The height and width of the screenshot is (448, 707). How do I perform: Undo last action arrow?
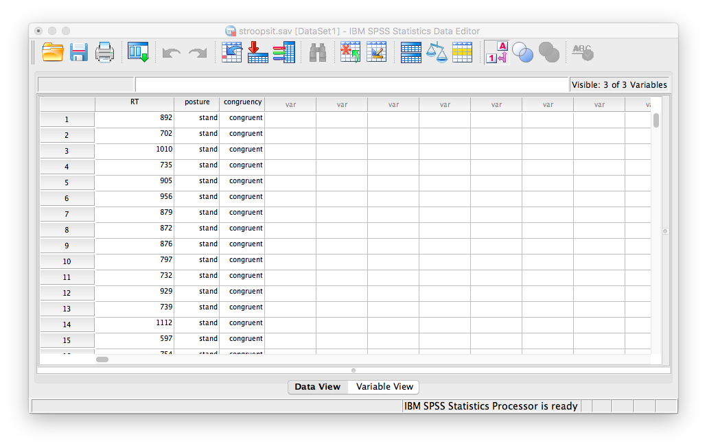172,54
